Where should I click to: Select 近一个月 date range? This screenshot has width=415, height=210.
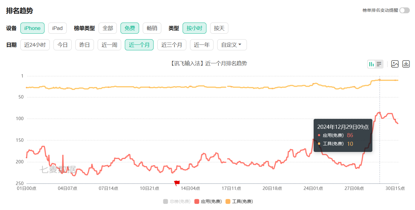(x=139, y=45)
